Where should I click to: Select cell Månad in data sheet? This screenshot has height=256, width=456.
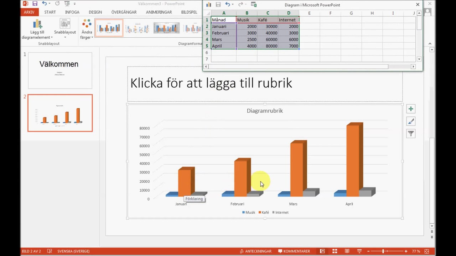click(x=224, y=20)
